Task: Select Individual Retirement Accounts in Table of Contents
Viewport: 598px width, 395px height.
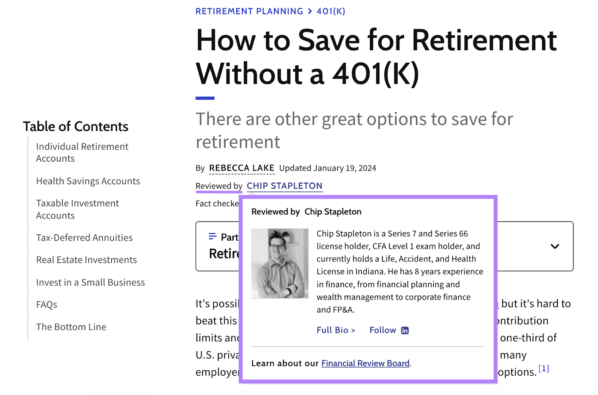Action: pyautogui.click(x=82, y=152)
